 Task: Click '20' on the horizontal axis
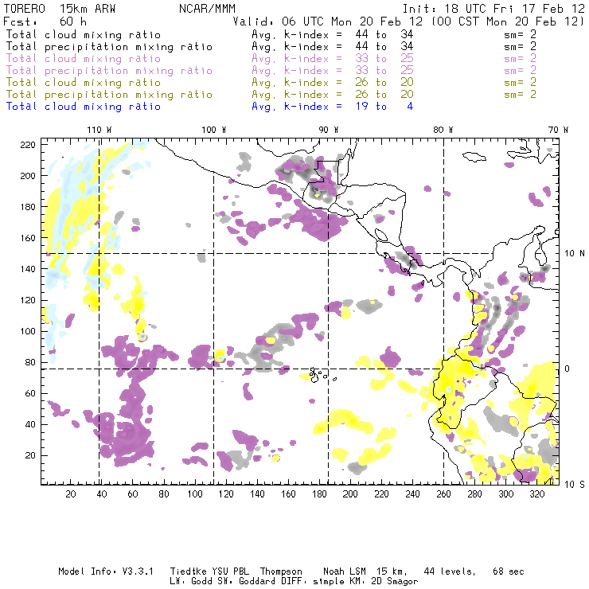(x=71, y=494)
